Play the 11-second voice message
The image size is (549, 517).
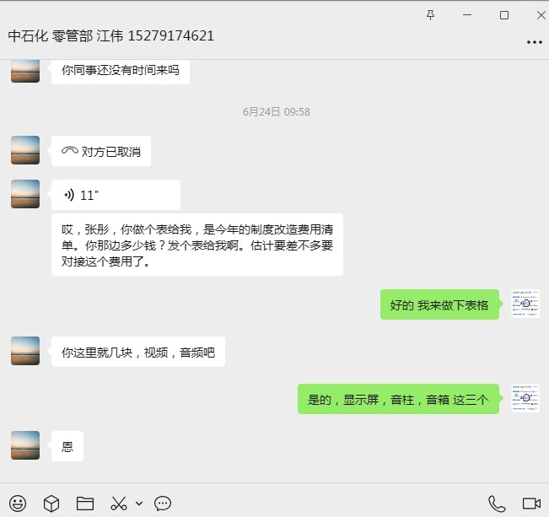[116, 195]
